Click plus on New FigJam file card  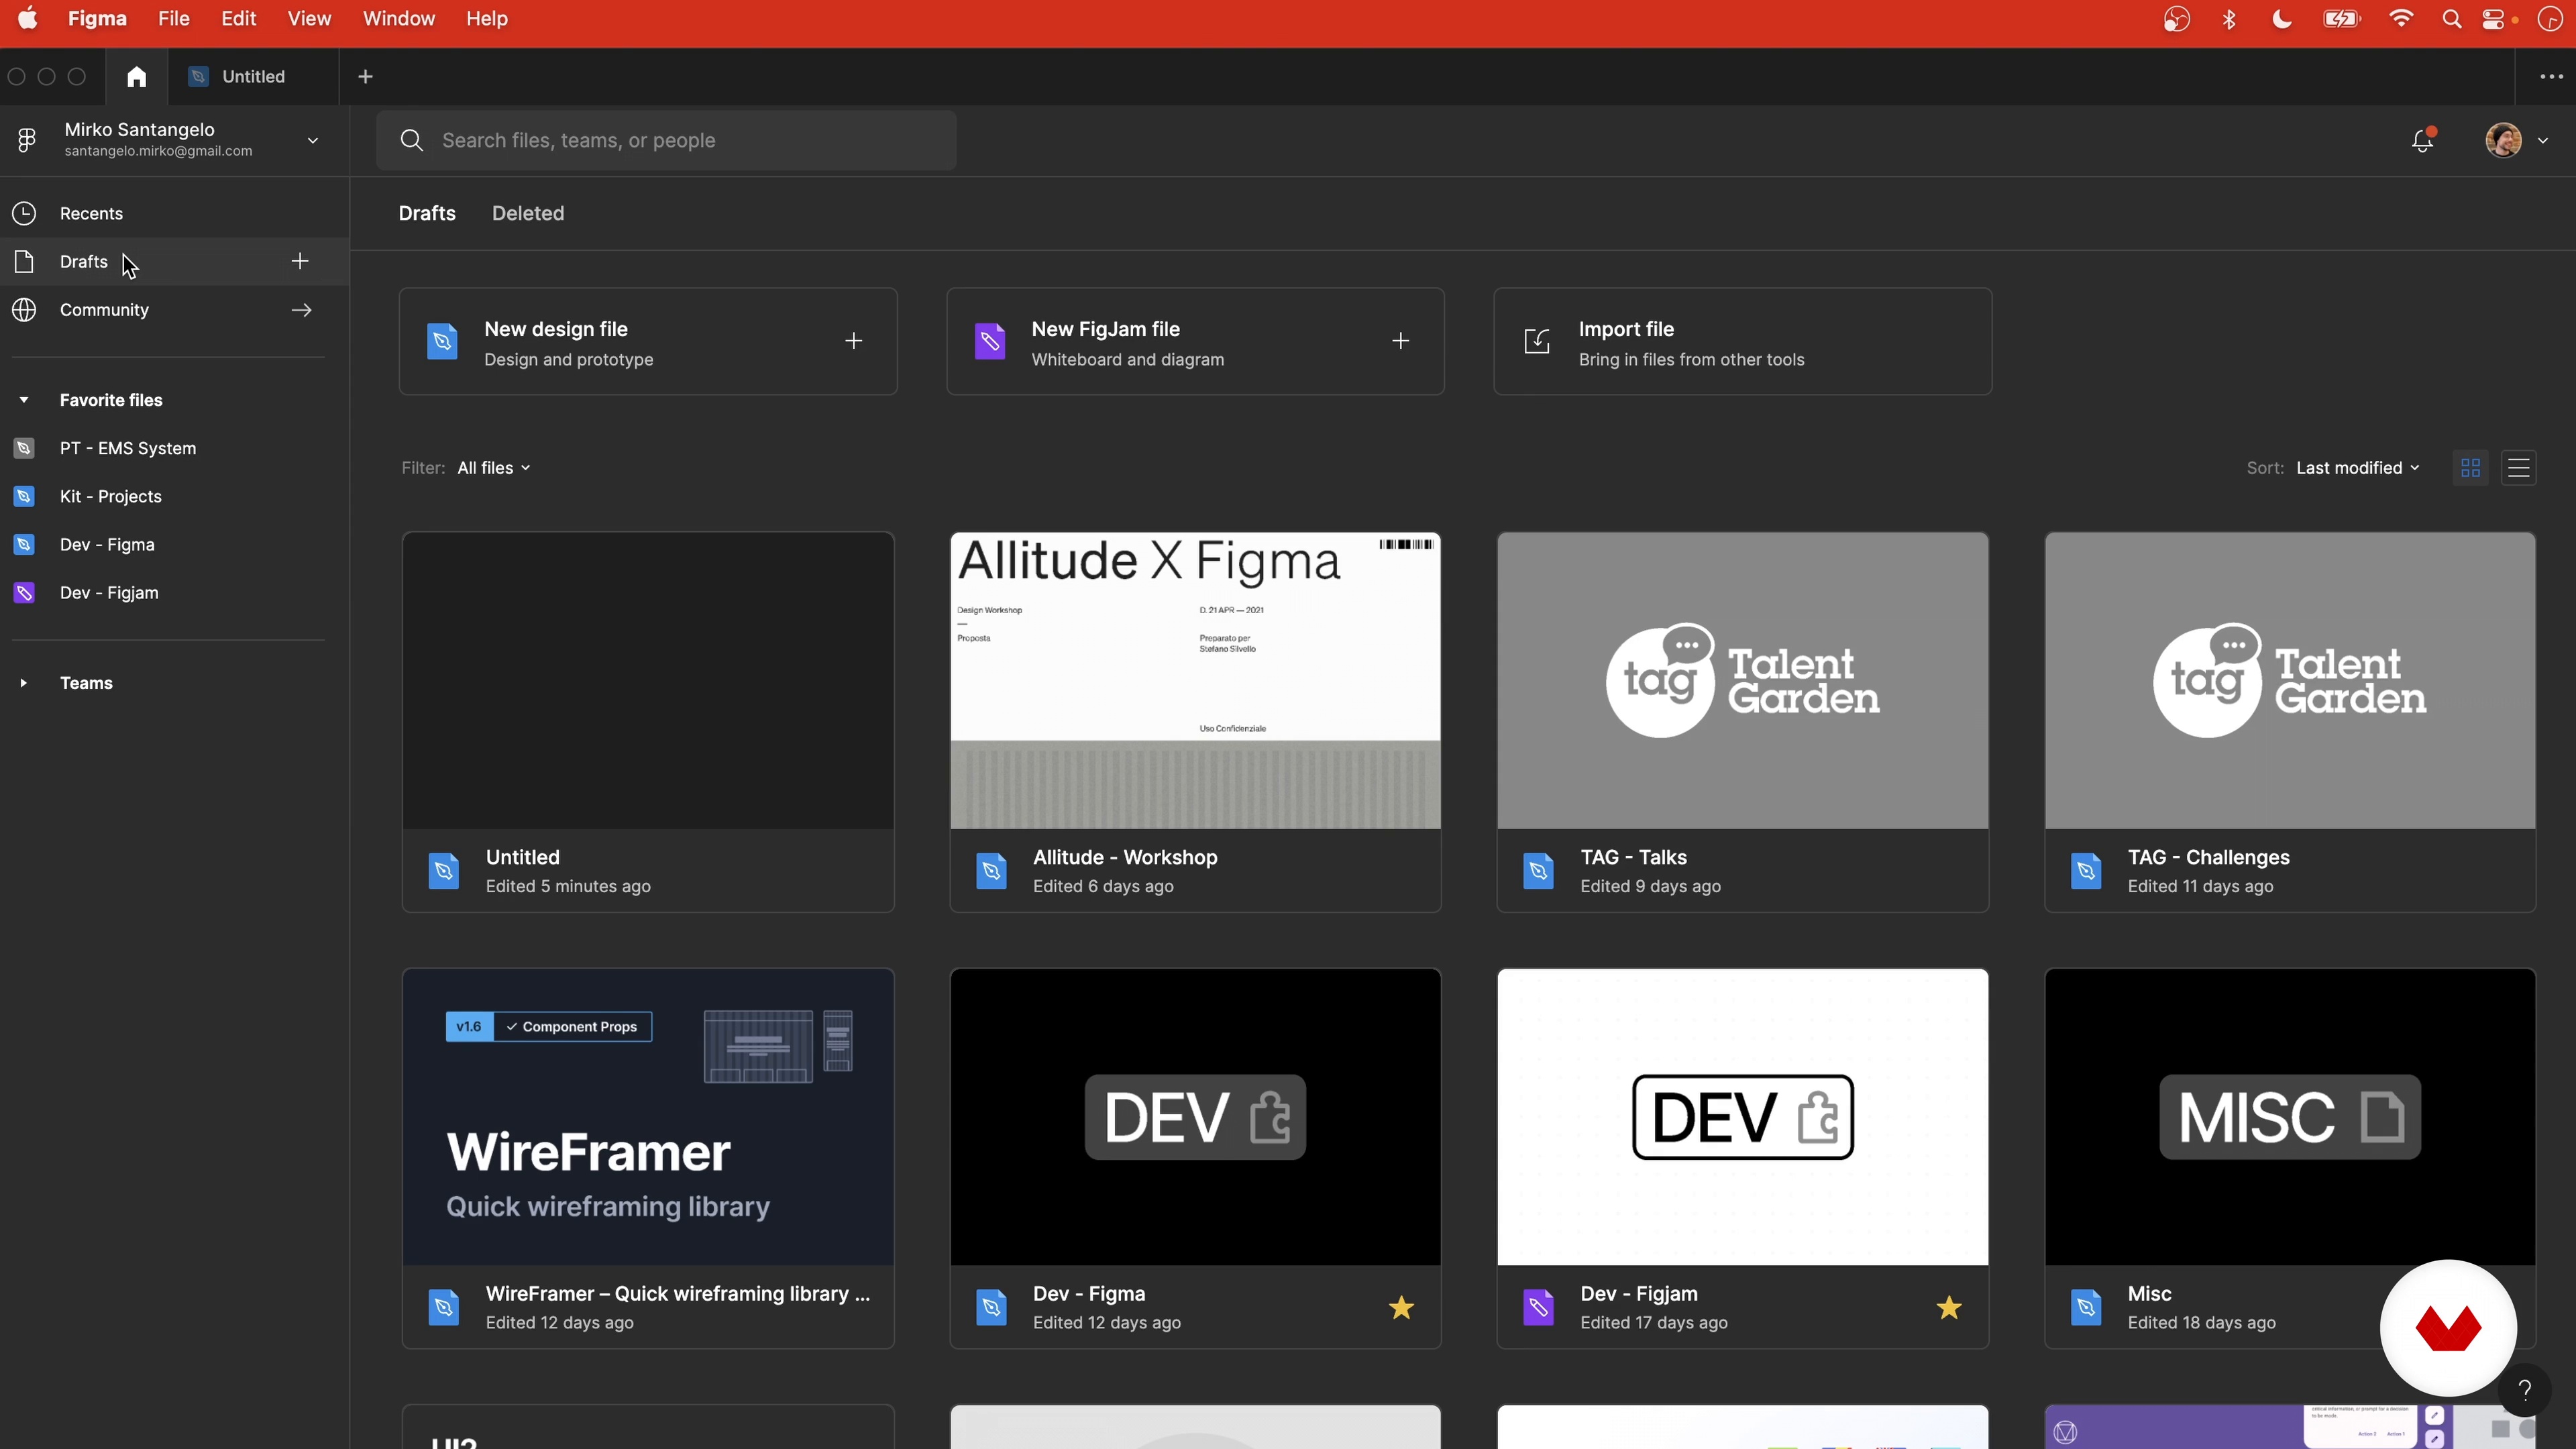pos(1400,341)
